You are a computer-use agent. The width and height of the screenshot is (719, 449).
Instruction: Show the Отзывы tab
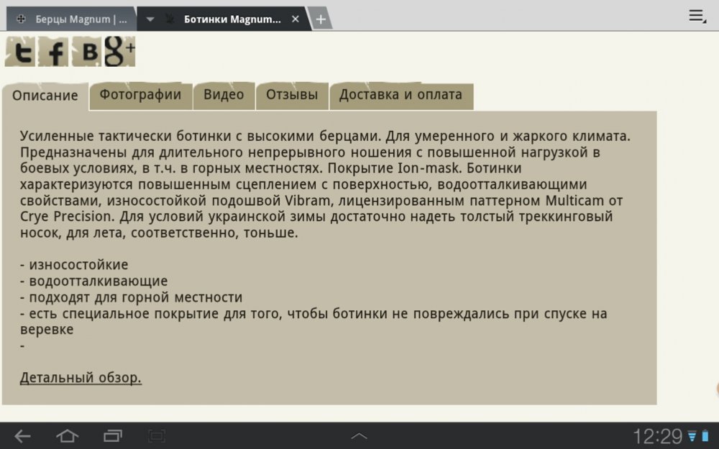pos(292,96)
